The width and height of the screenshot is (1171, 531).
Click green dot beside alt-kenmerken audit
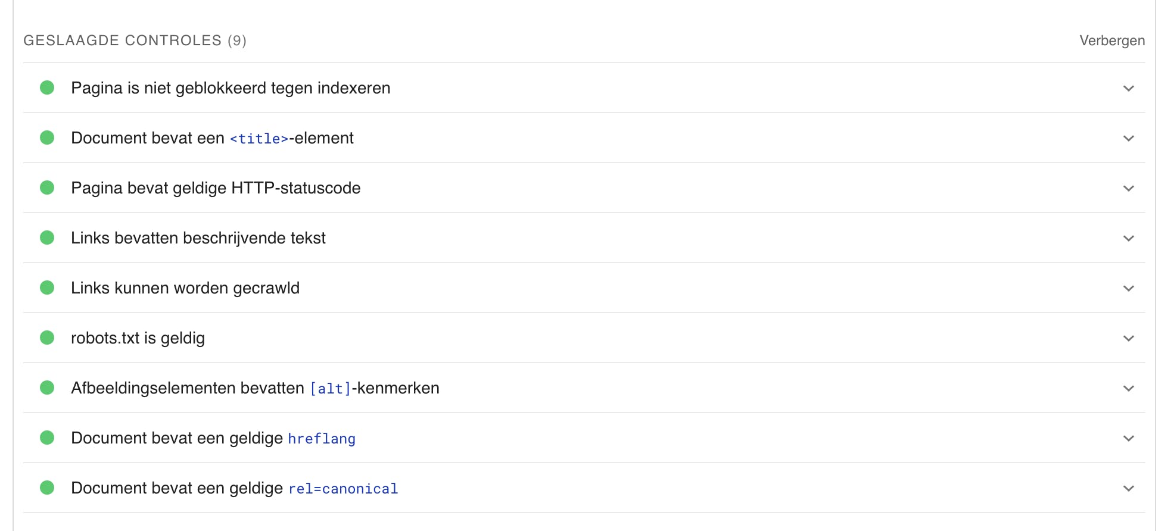tap(47, 388)
